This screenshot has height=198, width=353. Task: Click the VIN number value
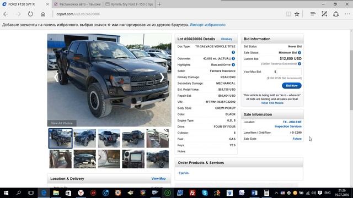[x=220, y=102]
